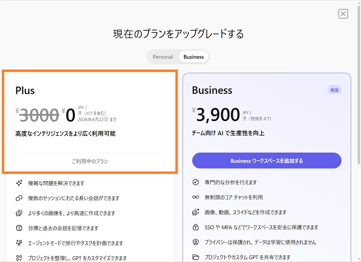
Task: Click the image icon beside より多くの画像
Action: [19, 213]
